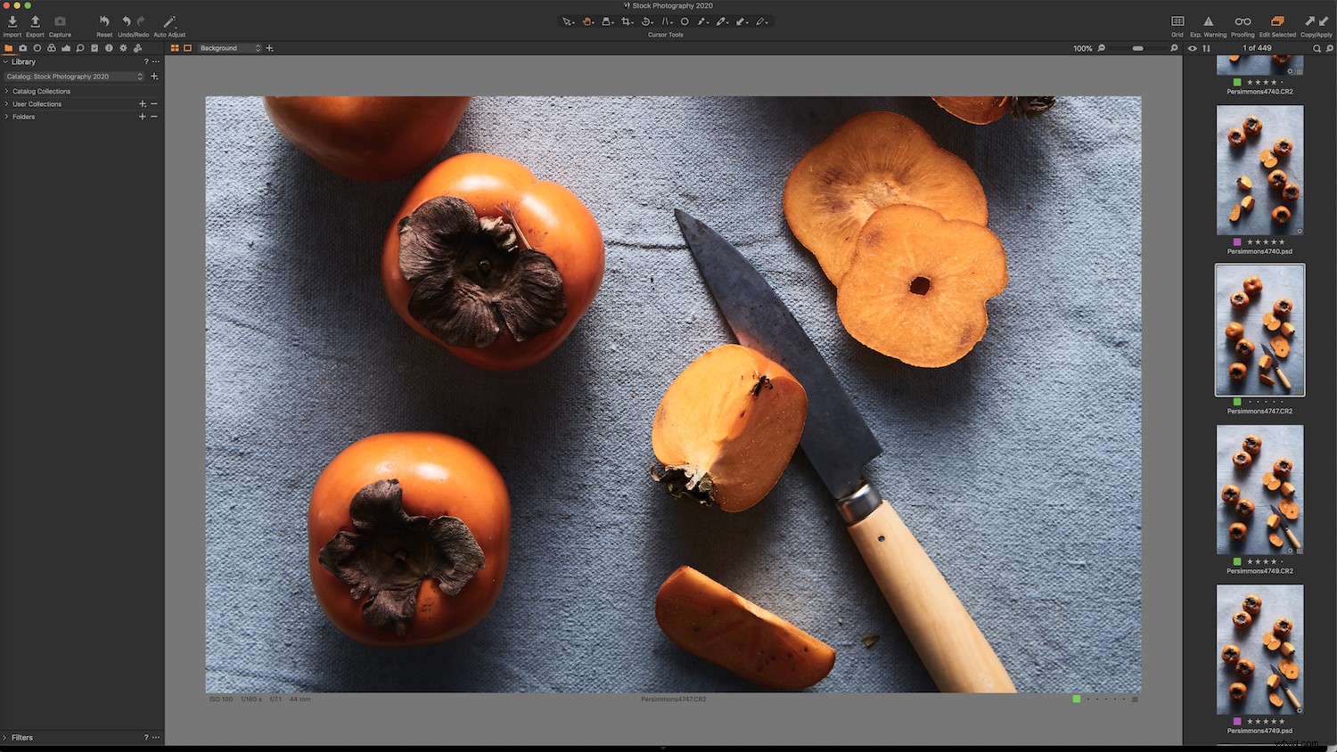Select the Keystone correction tool
1337x752 pixels.
click(x=606, y=20)
